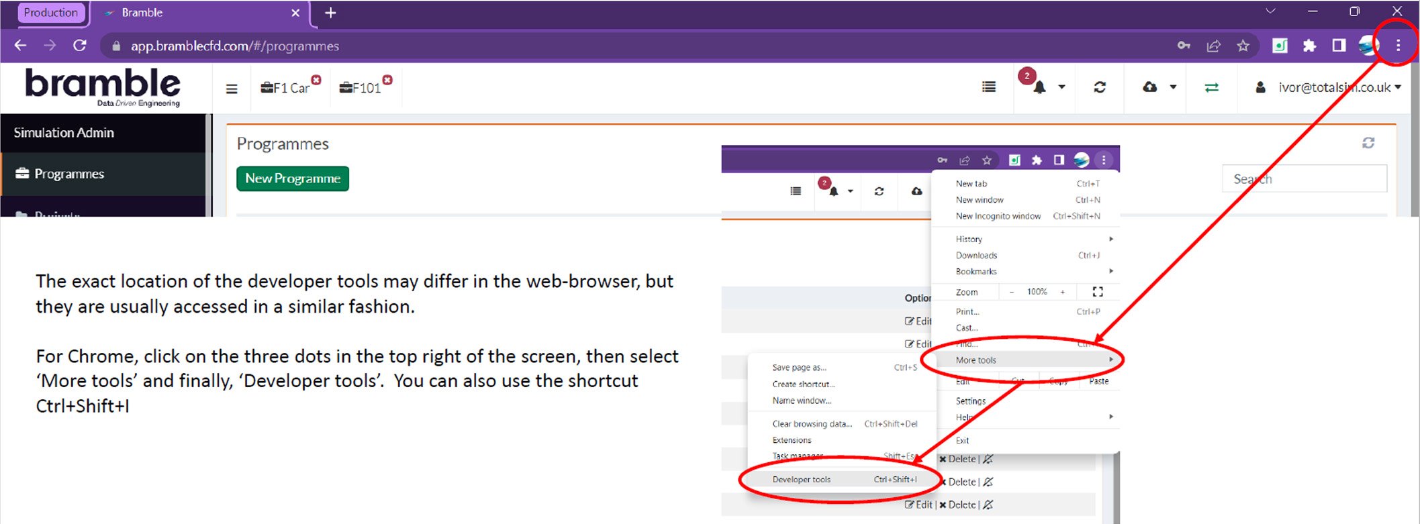1420x524 pixels.
Task: Expand the Help submenu arrow in inset menu
Action: (1111, 417)
